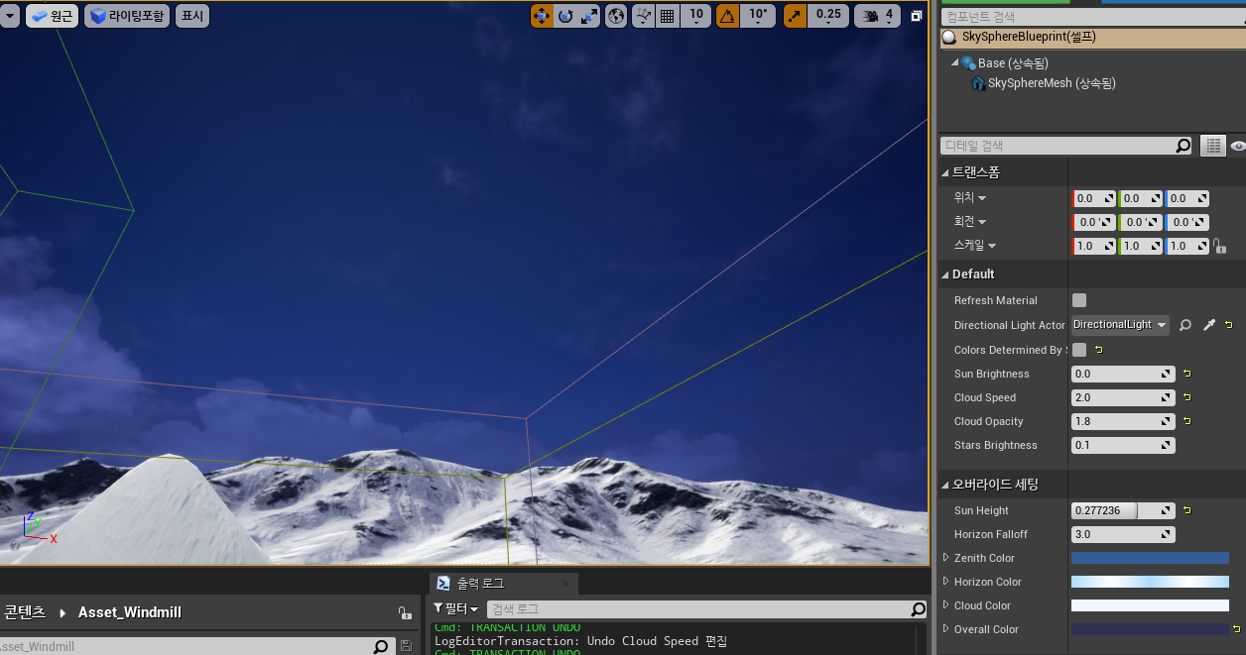The height and width of the screenshot is (655, 1246).
Task: Check Colors Determined By Sun Position checkbox
Action: click(1079, 350)
